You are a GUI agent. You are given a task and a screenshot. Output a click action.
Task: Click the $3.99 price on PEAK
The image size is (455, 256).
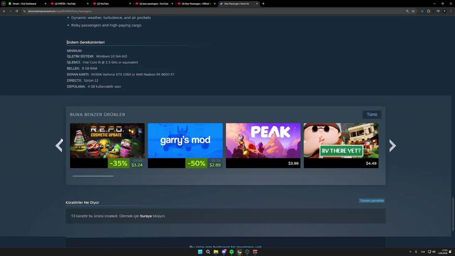[293, 163]
